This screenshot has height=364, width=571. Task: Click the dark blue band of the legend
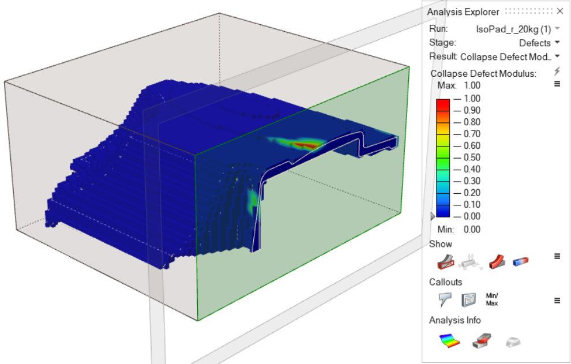(443, 211)
